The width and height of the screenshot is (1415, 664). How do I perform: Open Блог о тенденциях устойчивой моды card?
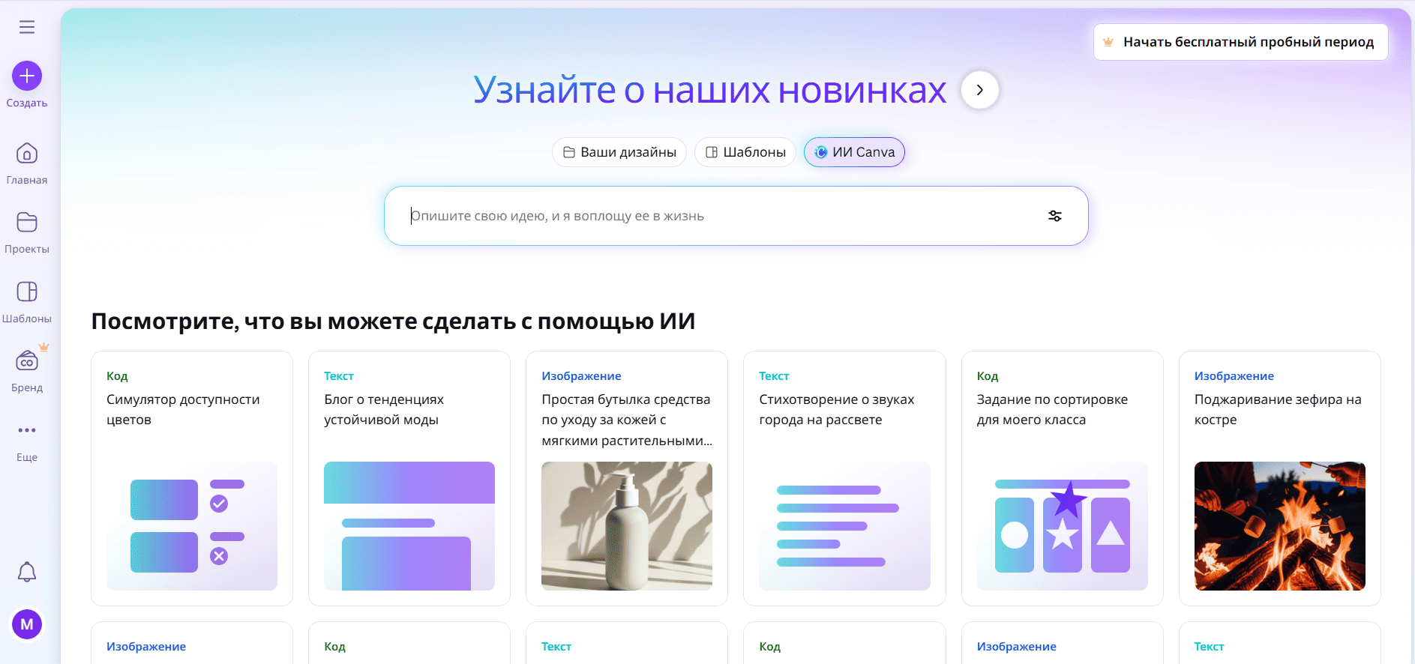tap(409, 478)
